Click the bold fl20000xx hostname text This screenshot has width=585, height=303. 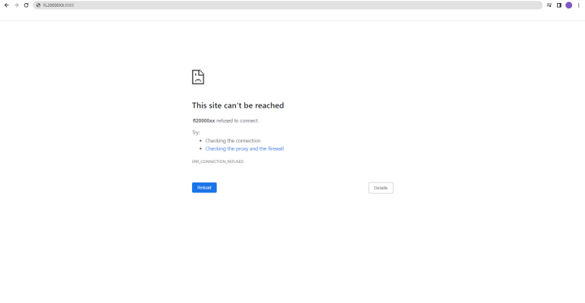click(203, 120)
